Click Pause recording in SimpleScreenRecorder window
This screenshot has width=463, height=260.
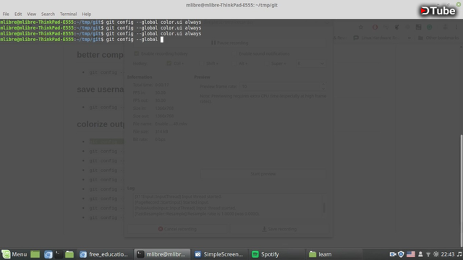click(229, 43)
